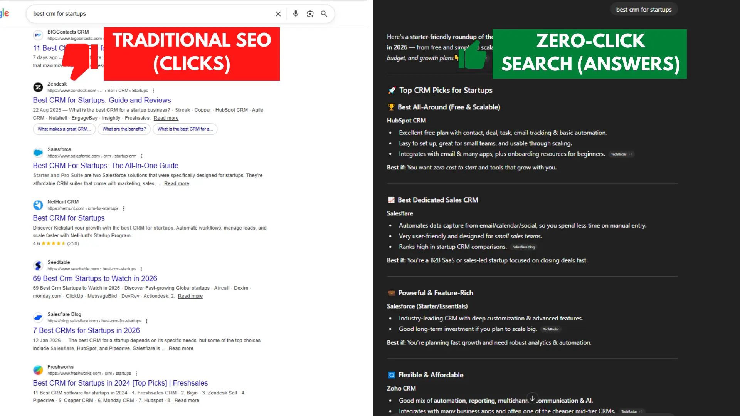Click the microphone voice search icon
Viewport: 740px width, 416px height.
296,13
